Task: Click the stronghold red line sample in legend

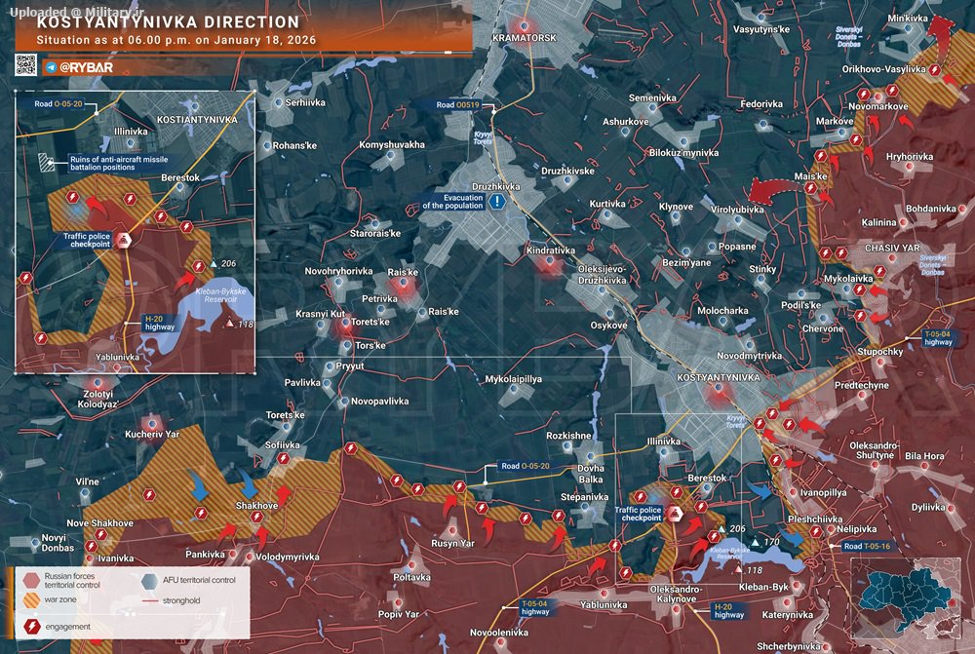Action: pyautogui.click(x=150, y=601)
